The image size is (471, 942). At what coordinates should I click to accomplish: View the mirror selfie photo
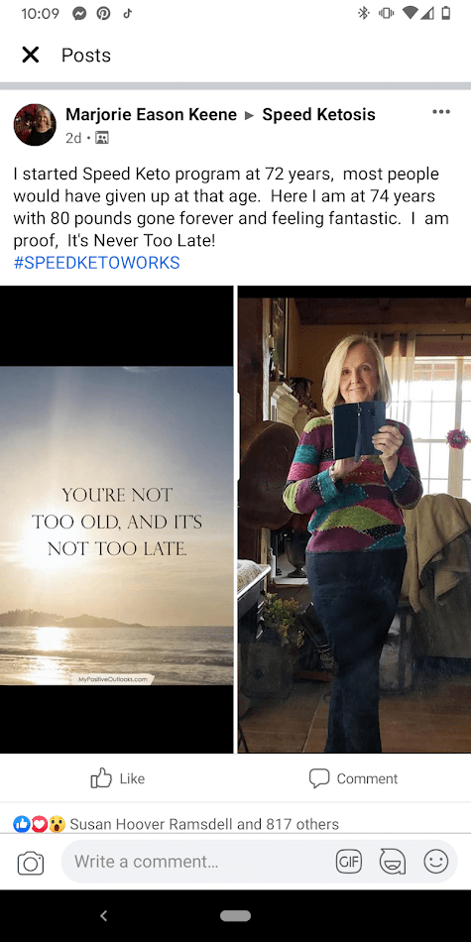tap(354, 519)
